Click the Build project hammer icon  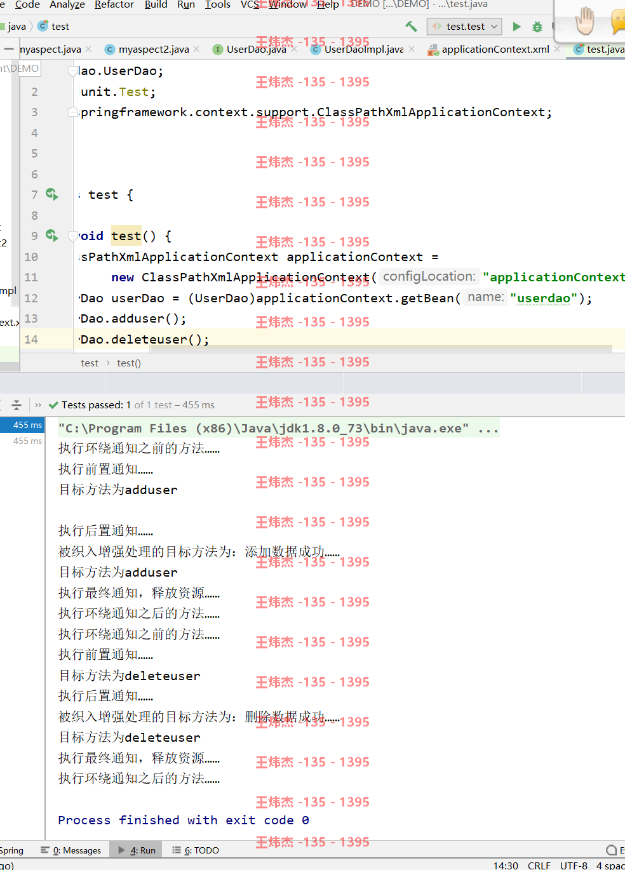411,26
